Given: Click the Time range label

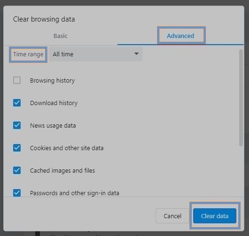Looking at the screenshot, I should pyautogui.click(x=28, y=54).
